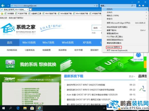Open the 综合 search category dropdown
Screen dimensions: 149x111
[x=97, y=28]
